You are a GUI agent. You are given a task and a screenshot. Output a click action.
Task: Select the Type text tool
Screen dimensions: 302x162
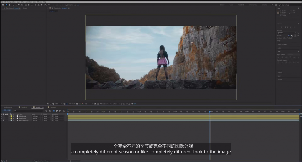click(x=32, y=5)
